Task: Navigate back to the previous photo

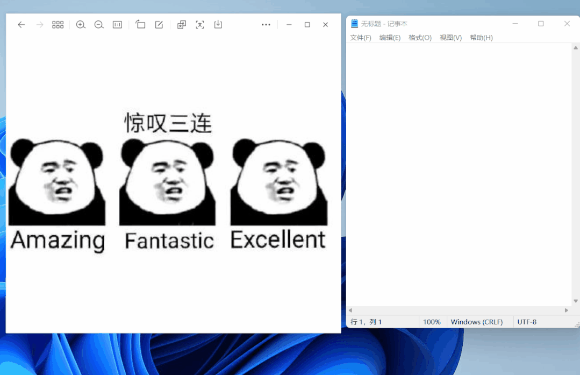Action: click(21, 24)
